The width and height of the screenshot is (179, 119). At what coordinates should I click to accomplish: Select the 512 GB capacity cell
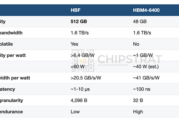coord(79,21)
